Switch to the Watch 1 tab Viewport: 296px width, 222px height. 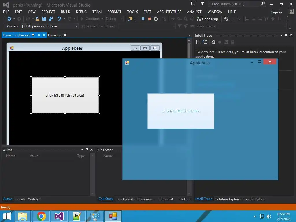click(x=34, y=199)
